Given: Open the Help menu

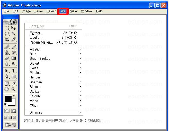Looking at the screenshot, I should click(x=99, y=11).
